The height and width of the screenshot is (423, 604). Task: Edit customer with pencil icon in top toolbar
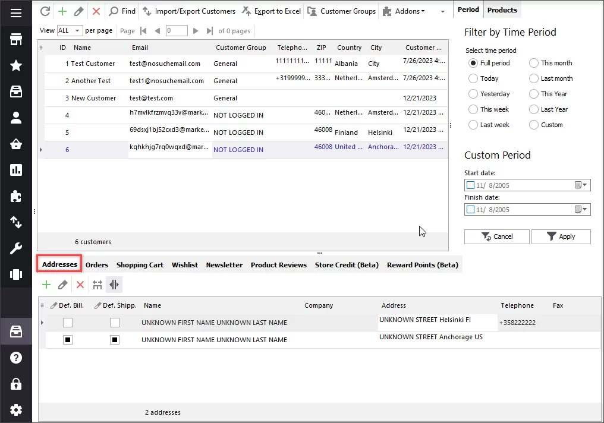click(x=78, y=11)
